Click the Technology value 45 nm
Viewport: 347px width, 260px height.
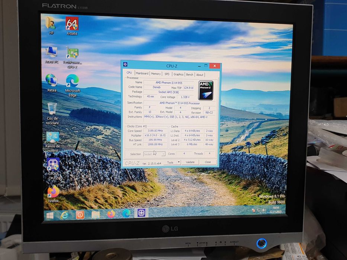pos(150,97)
